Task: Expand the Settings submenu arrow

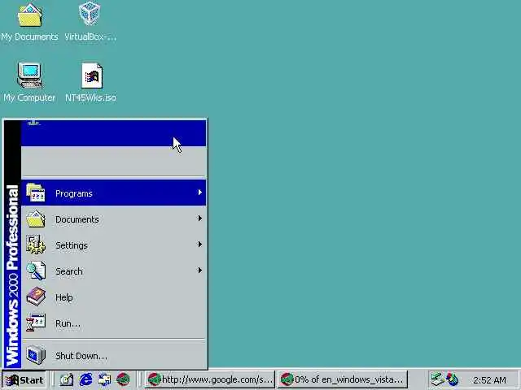Action: [x=199, y=245]
